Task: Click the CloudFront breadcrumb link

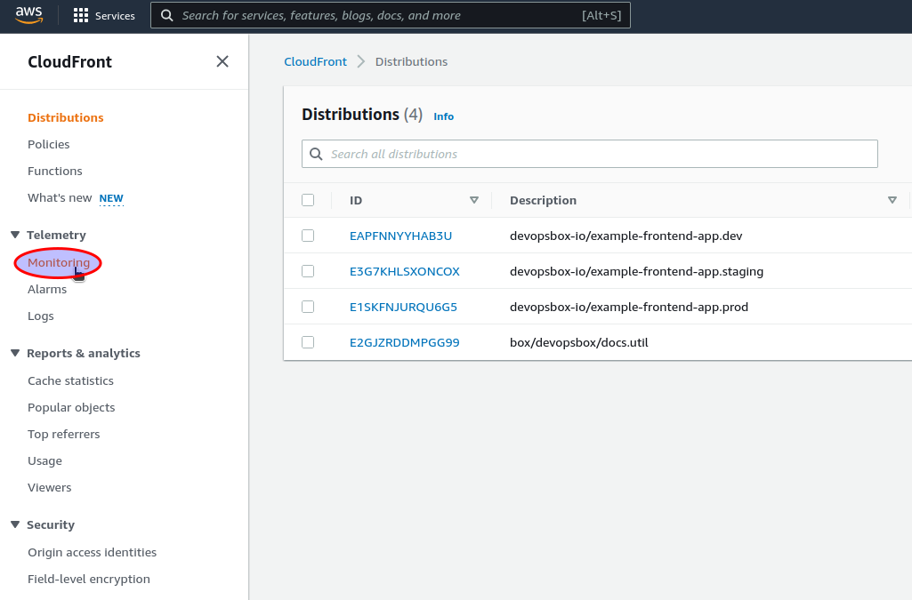Action: coord(315,61)
